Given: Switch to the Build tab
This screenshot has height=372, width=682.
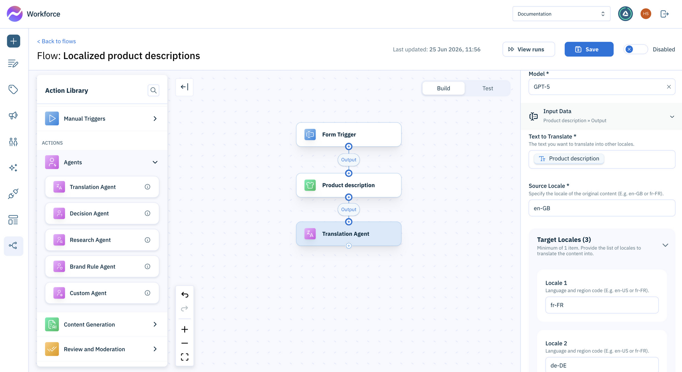Looking at the screenshot, I should point(443,88).
